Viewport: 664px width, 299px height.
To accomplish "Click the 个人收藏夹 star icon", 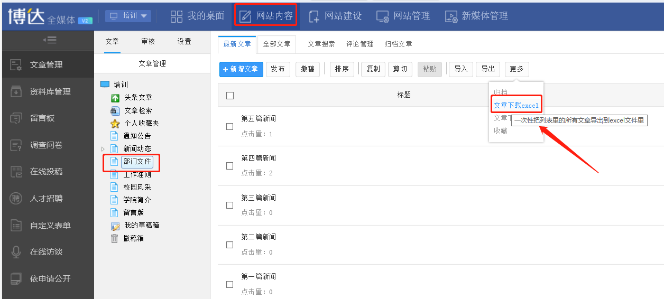I will (x=115, y=124).
